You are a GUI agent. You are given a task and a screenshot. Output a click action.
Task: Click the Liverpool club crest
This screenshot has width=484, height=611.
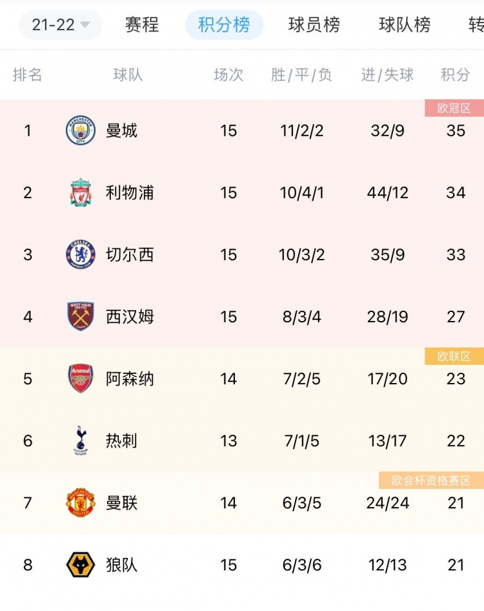point(81,192)
